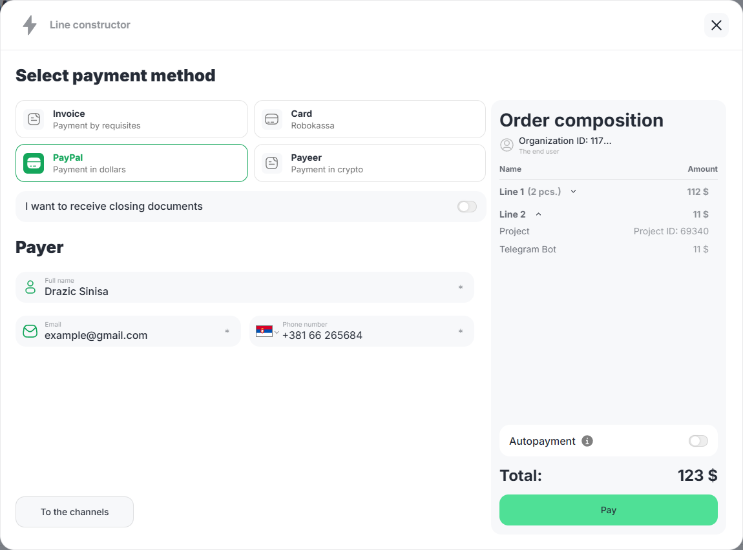Click the person icon in Full name field
This screenshot has height=550, width=743.
tap(30, 287)
